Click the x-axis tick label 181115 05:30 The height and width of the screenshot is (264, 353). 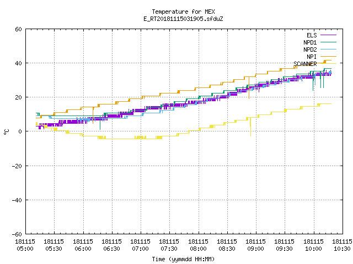click(x=54, y=245)
